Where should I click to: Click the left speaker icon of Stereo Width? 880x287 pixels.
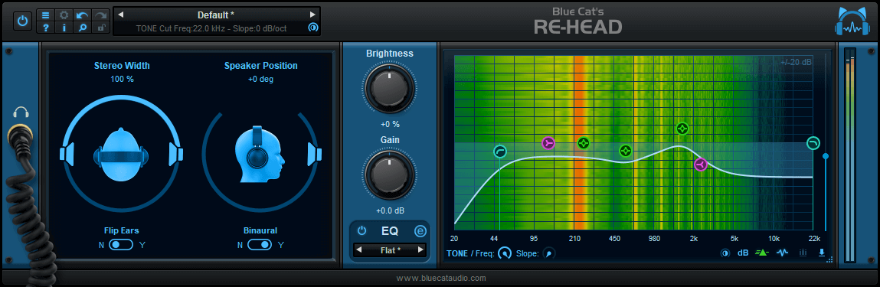coord(67,154)
